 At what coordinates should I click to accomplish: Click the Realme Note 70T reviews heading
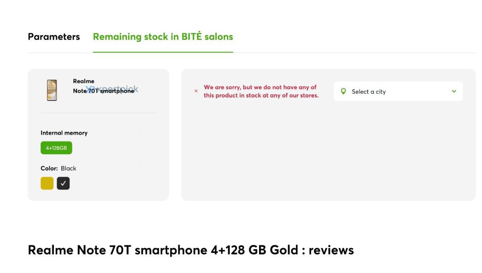[x=190, y=250]
